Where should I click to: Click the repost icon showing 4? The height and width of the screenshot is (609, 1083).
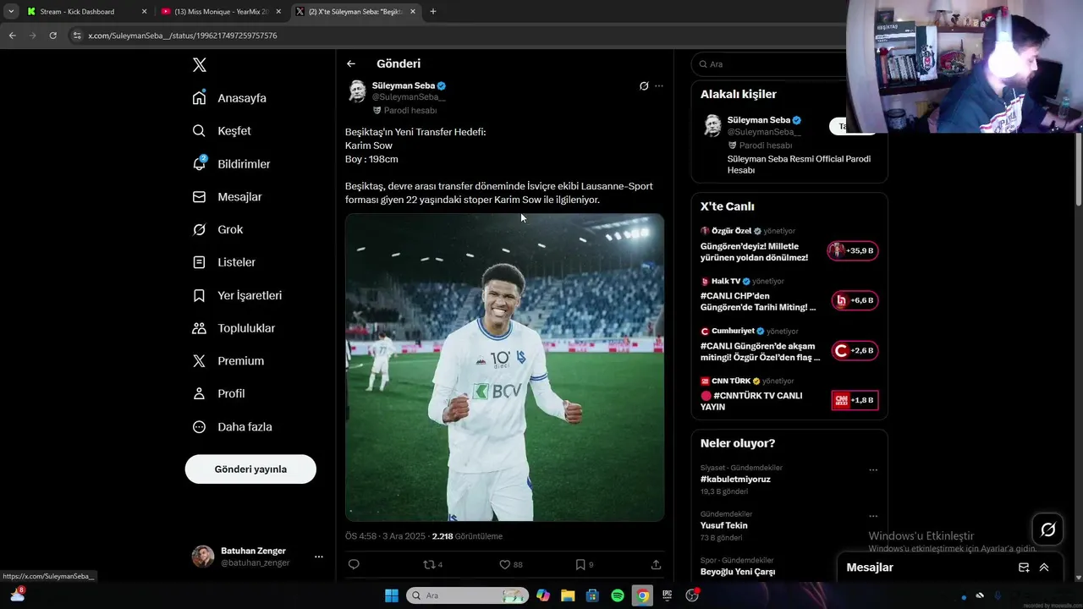tap(432, 564)
